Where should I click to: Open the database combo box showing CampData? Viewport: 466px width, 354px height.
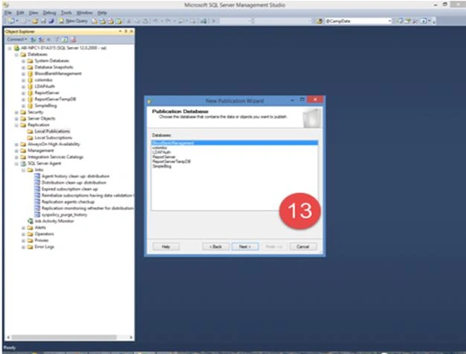point(358,21)
